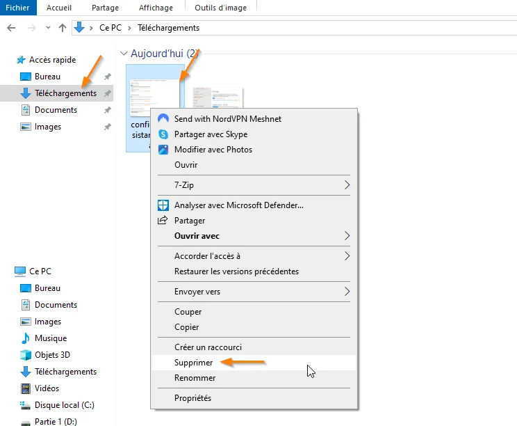
Task: Click Copier in the context menu
Action: coord(254,327)
